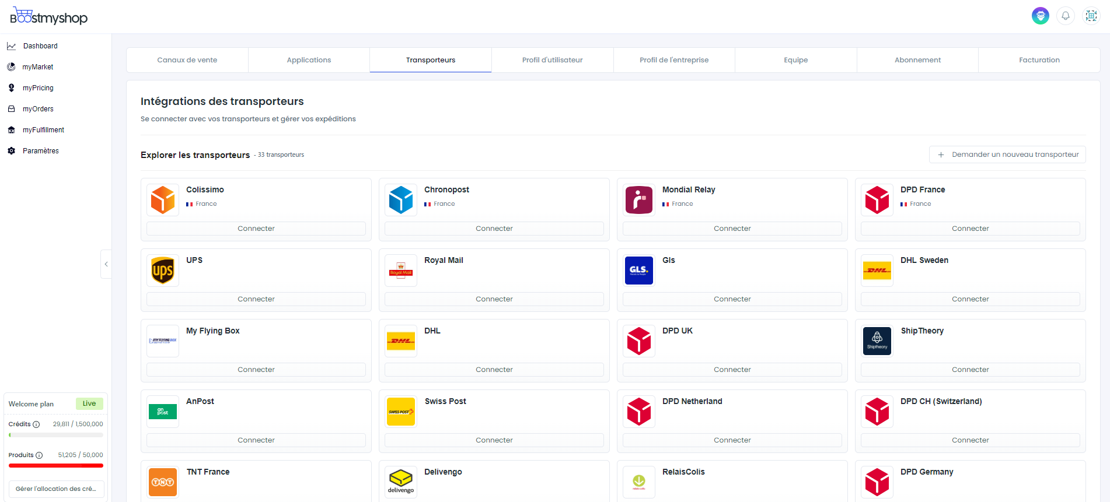Image resolution: width=1110 pixels, height=502 pixels.
Task: Click Demander un nouveau transporteur
Action: (x=1007, y=155)
